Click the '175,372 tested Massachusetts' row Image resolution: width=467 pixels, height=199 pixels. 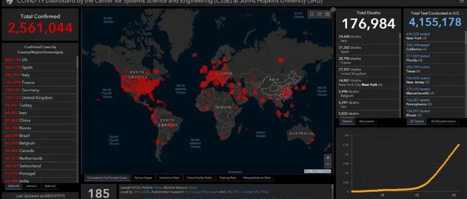(x=433, y=92)
